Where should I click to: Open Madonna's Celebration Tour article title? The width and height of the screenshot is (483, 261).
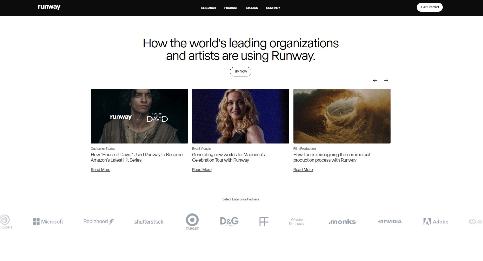(x=228, y=157)
